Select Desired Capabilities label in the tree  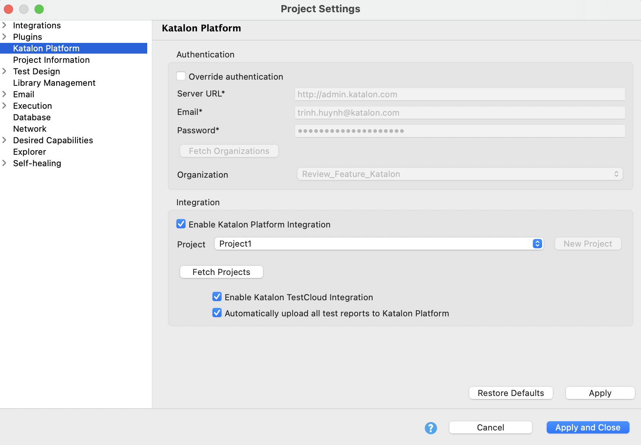click(x=53, y=140)
